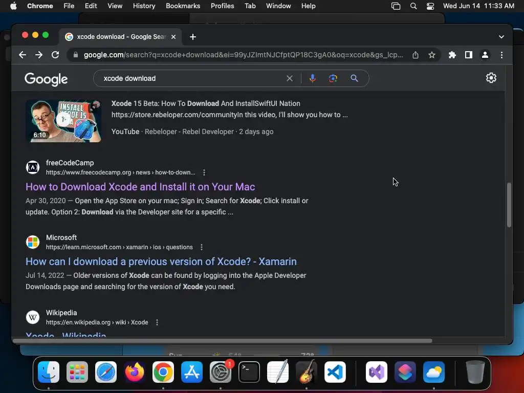The height and width of the screenshot is (393, 524).
Task: Search by image with Lens icon
Action: [333, 78]
